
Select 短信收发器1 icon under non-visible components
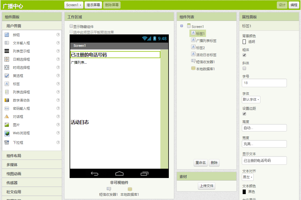[109, 189]
